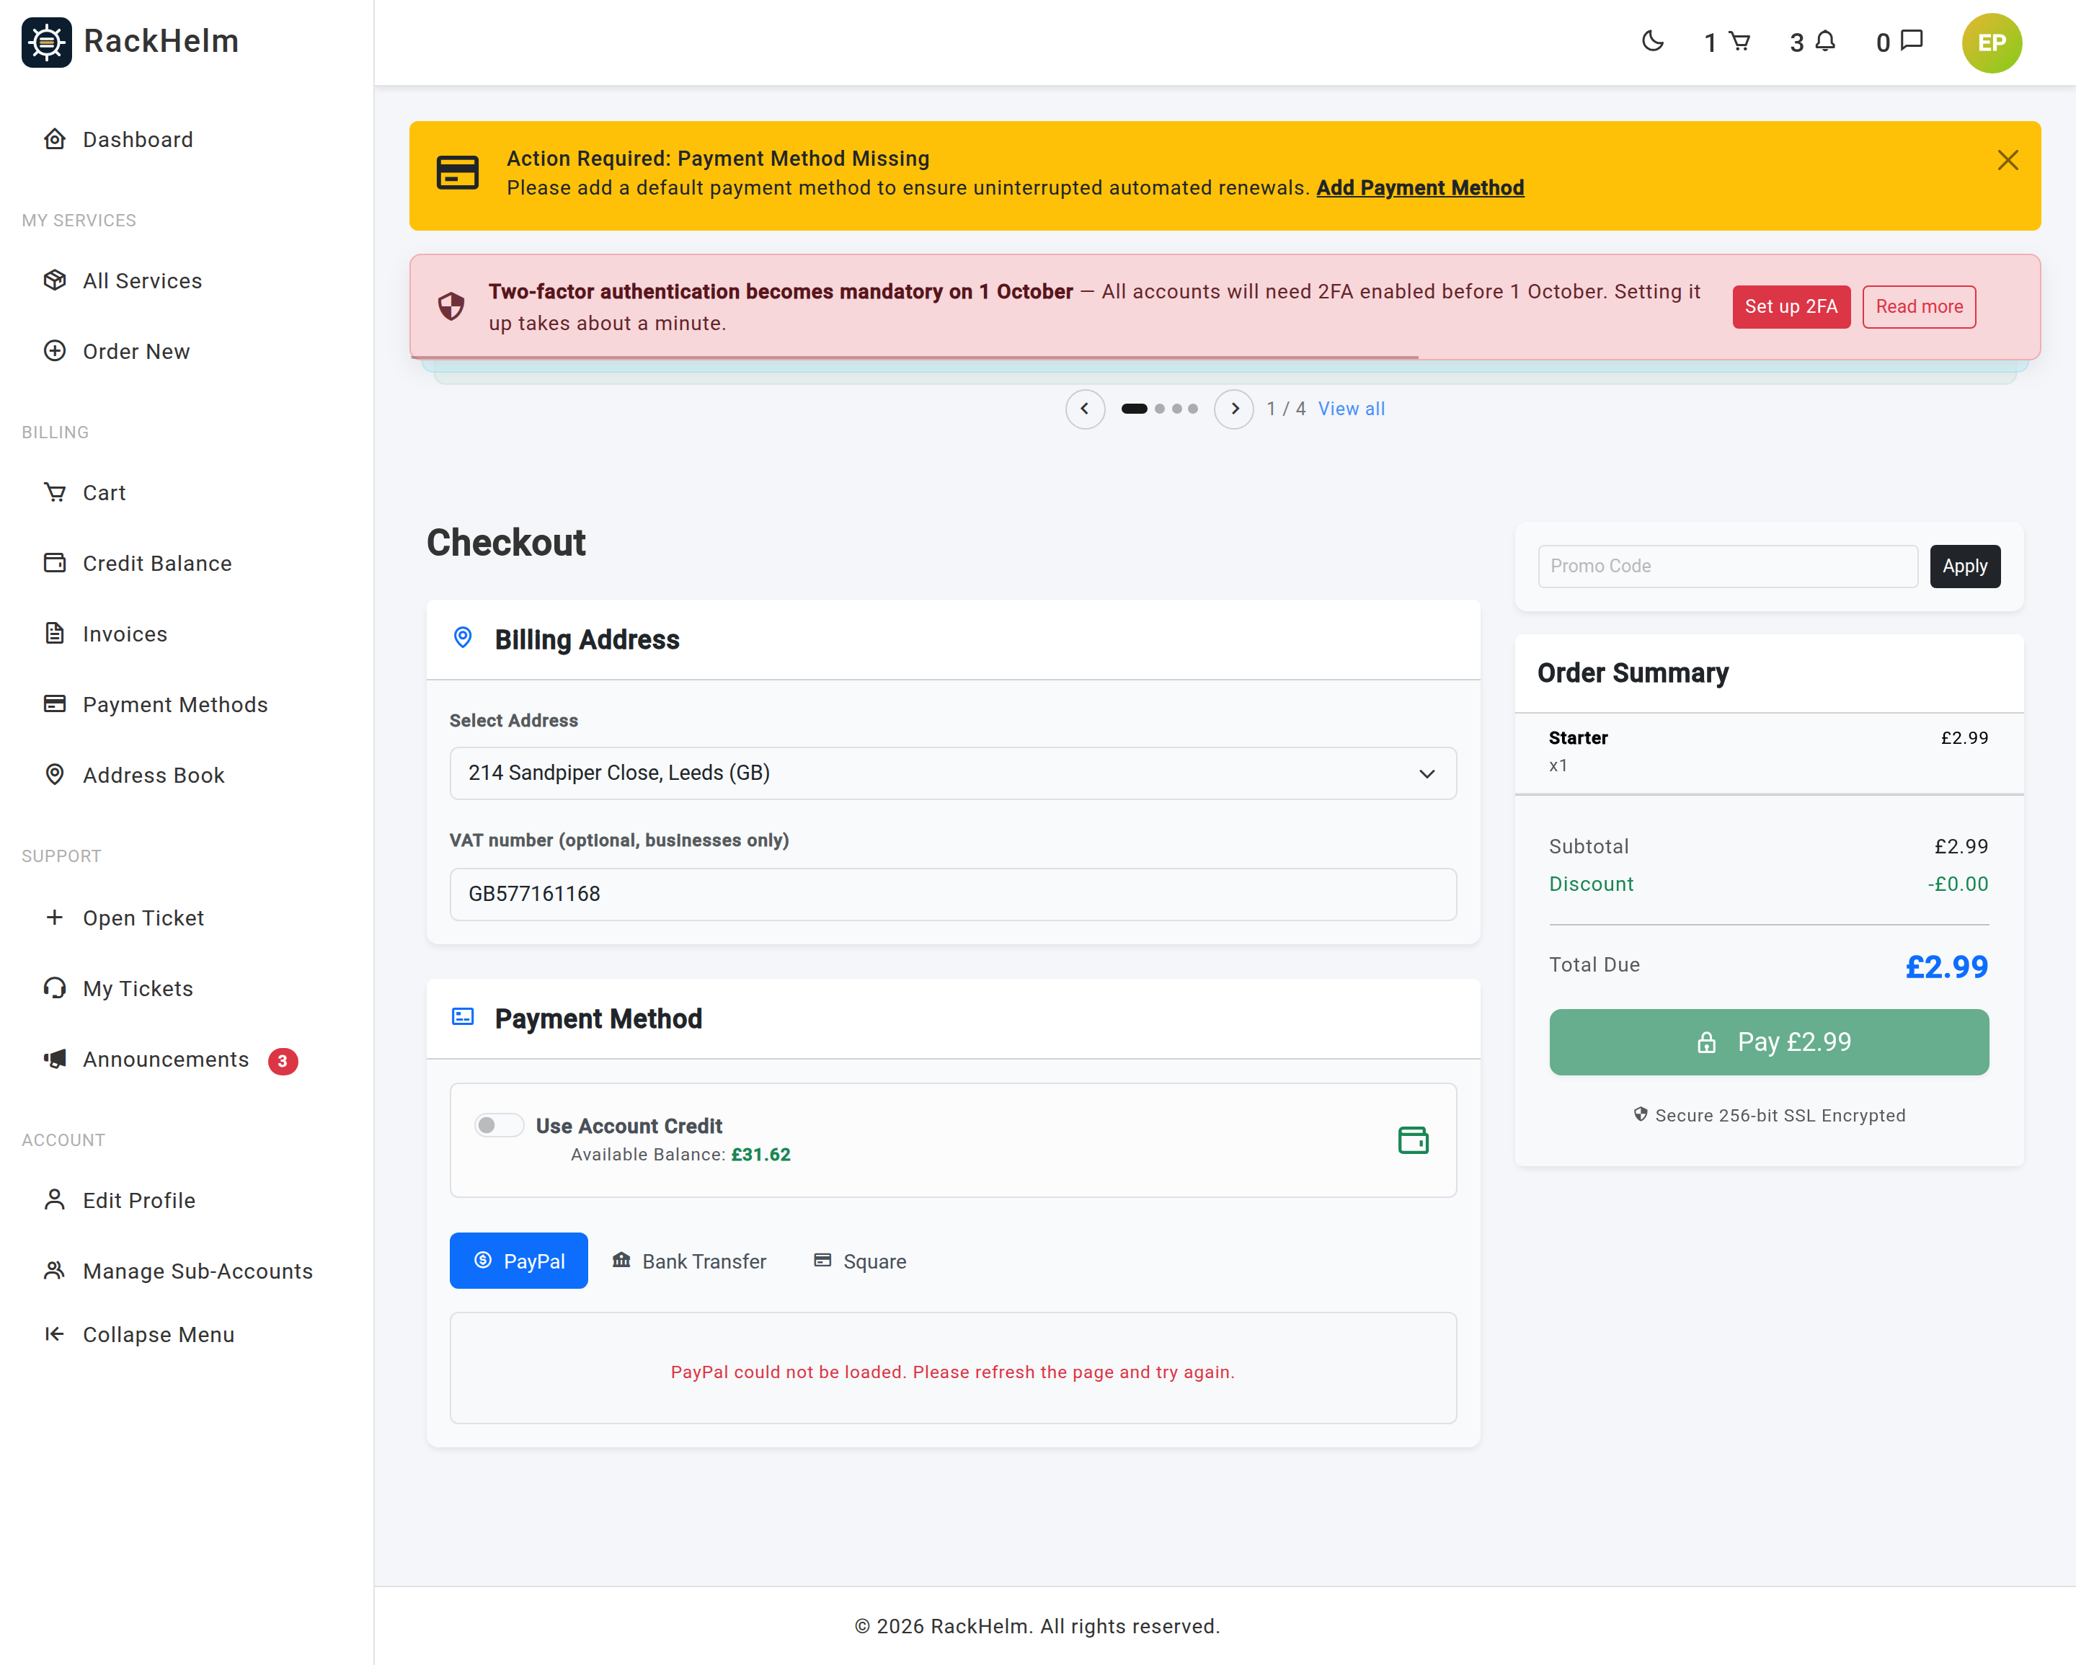Click the Address Book pin icon in sidebar
Screen dimensions: 2076x1665
55,774
